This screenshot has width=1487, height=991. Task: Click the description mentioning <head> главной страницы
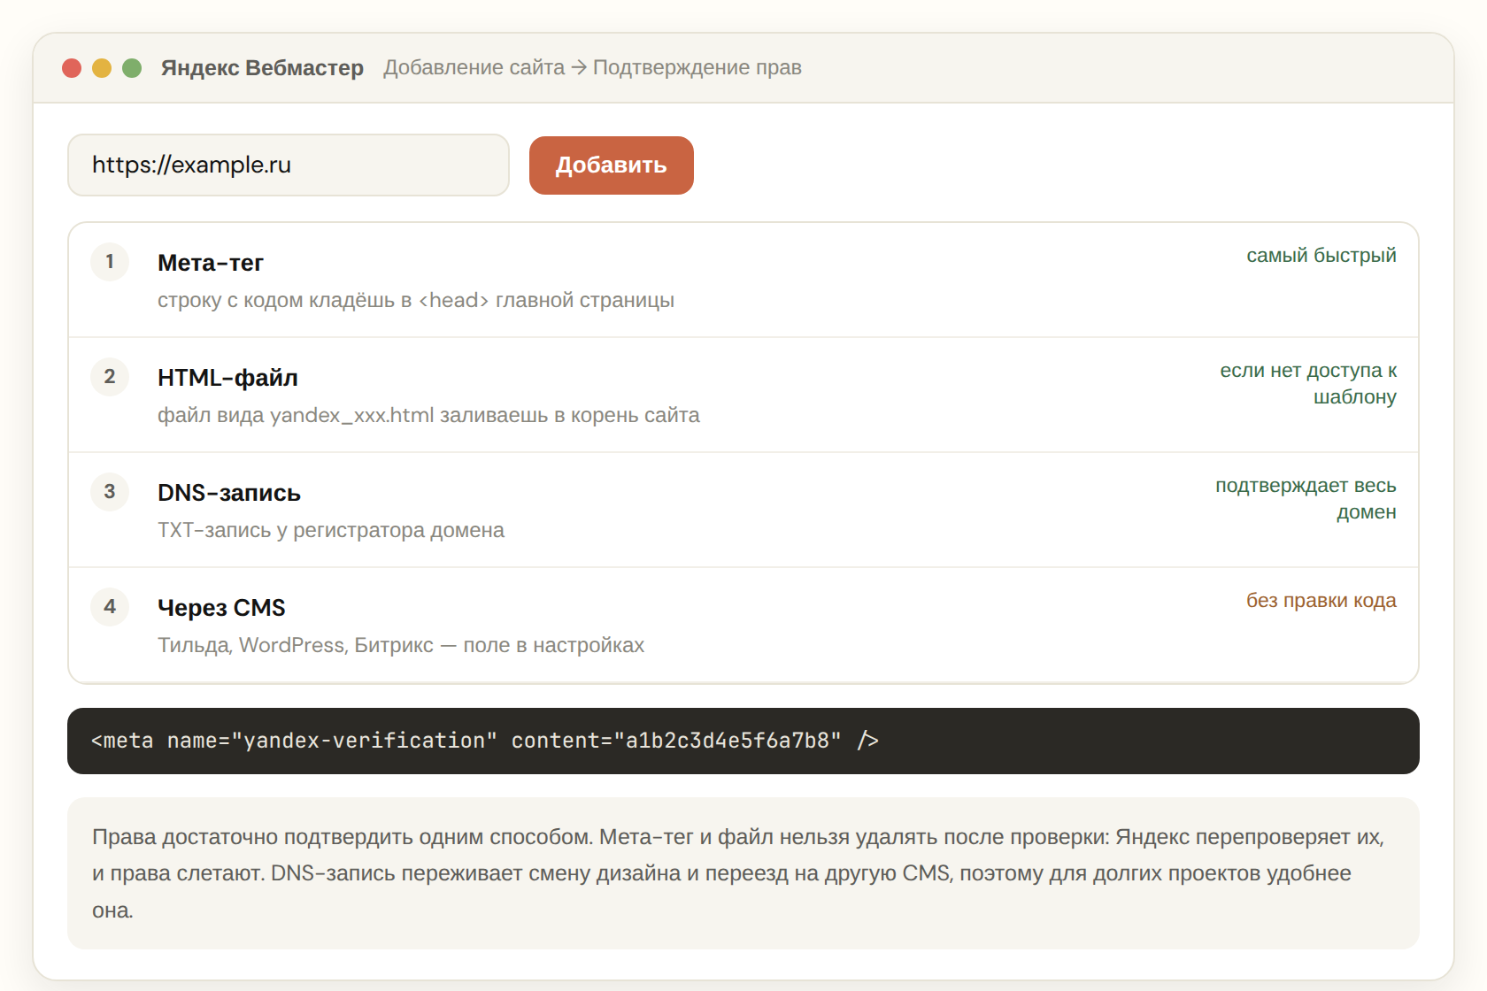pos(416,300)
